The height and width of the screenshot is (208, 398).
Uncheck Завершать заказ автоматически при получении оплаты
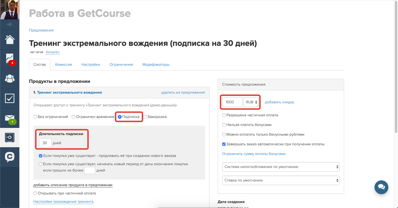click(224, 144)
